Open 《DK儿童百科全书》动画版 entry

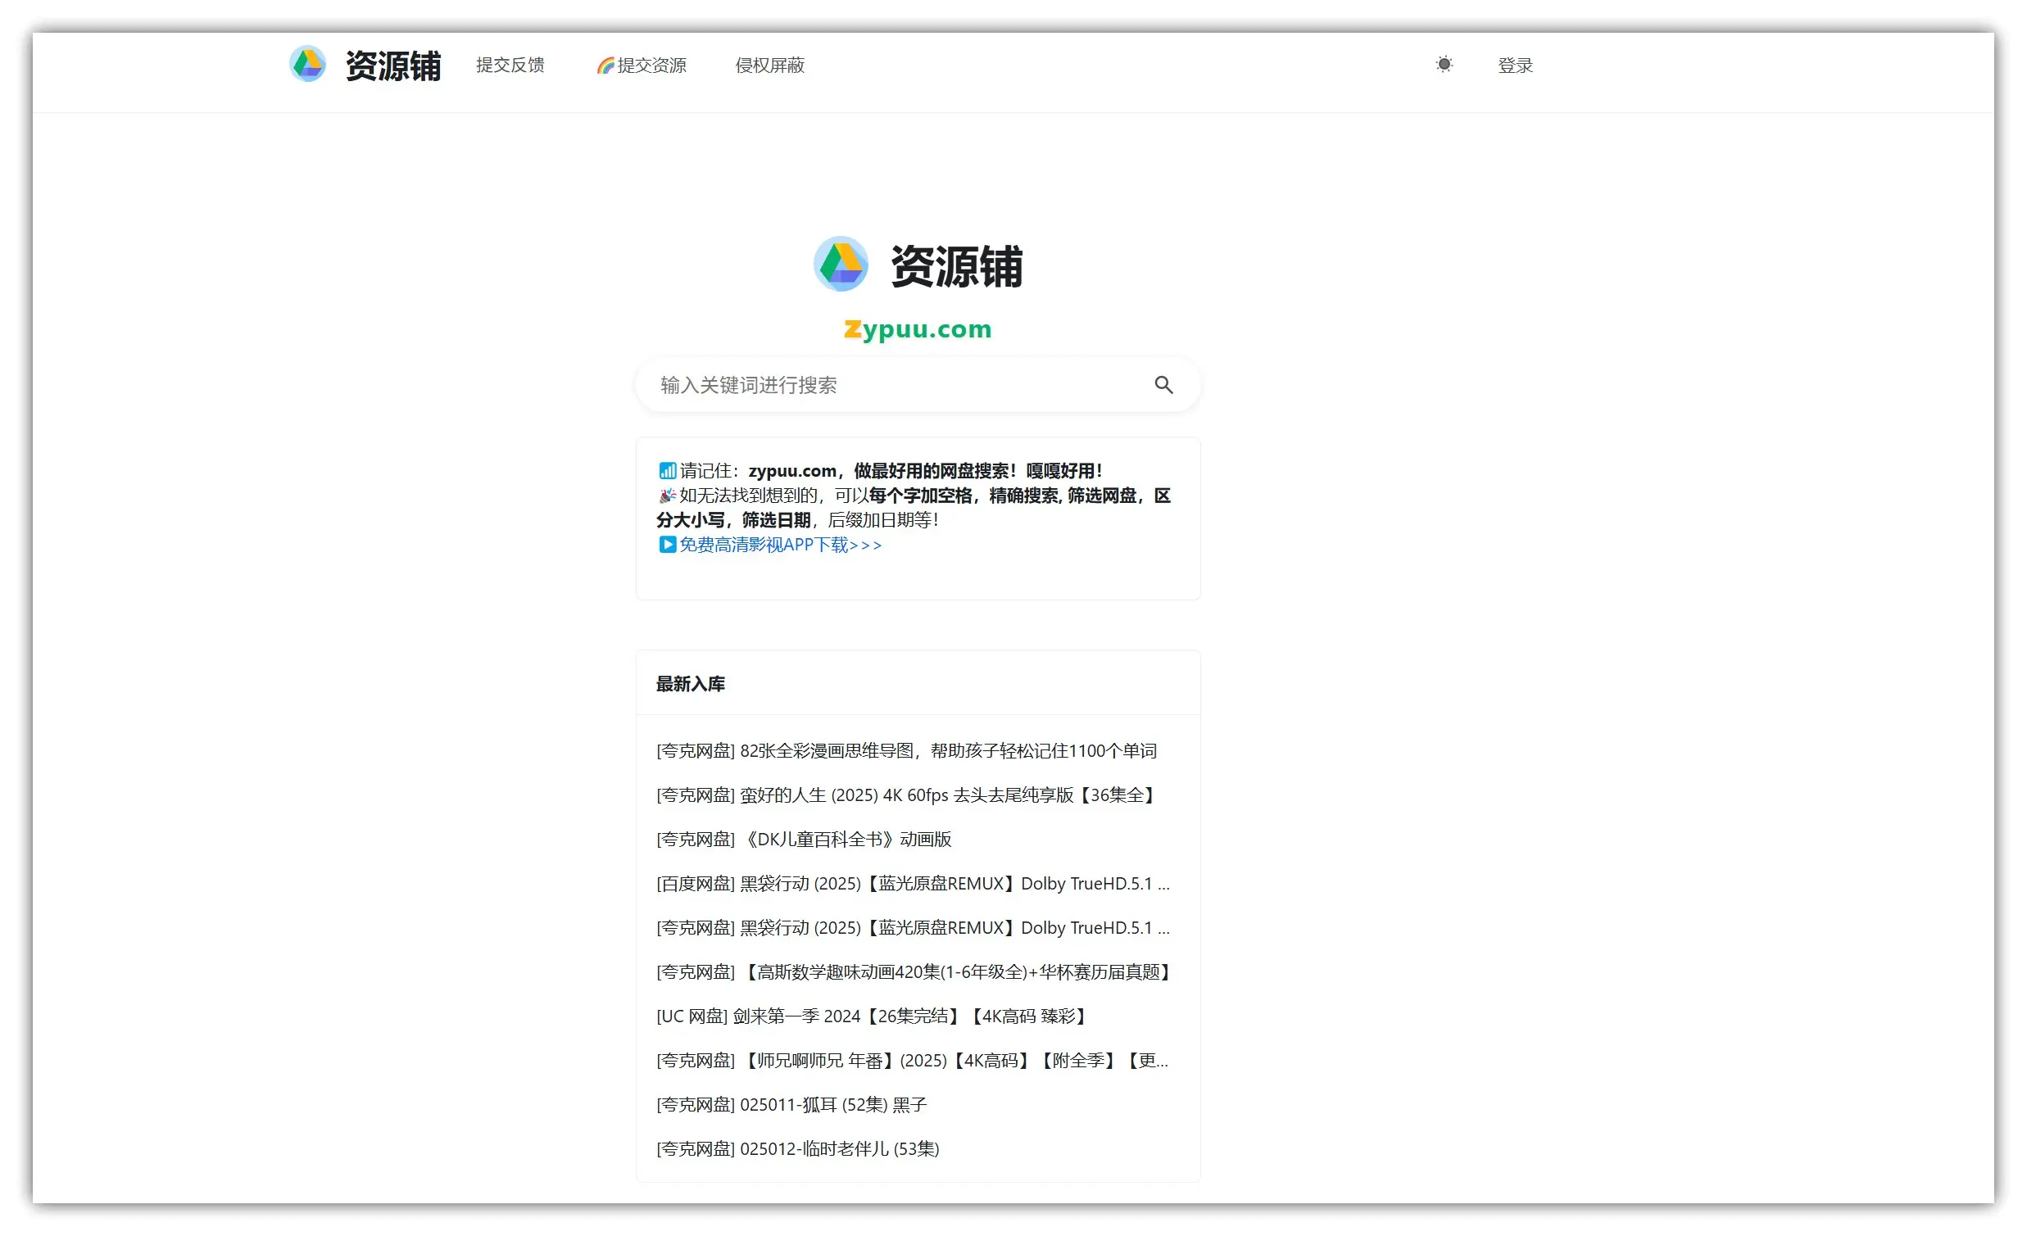[x=804, y=840]
